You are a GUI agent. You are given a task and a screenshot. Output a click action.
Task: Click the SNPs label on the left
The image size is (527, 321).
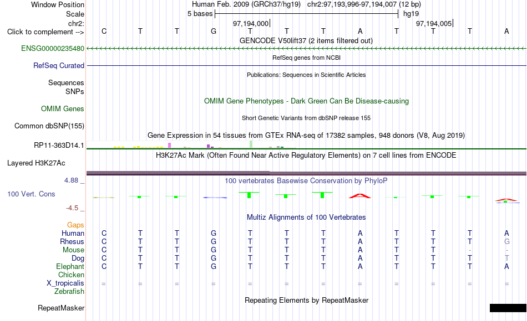coord(75,91)
